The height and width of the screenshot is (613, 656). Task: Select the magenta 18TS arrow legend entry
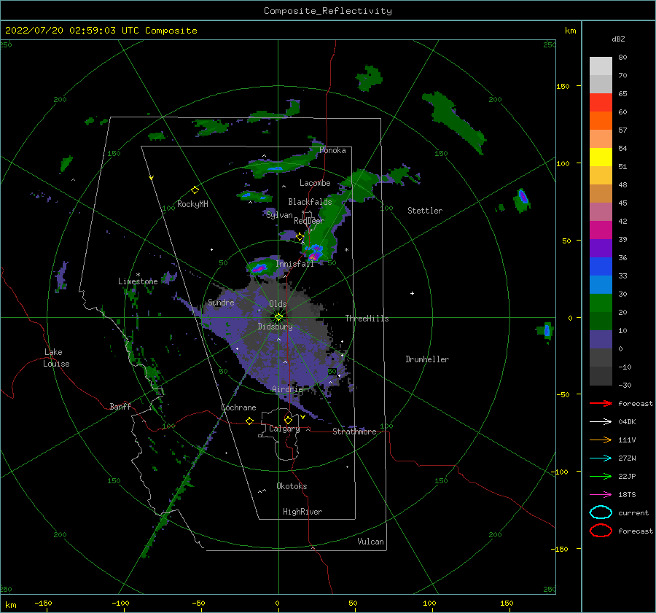click(601, 495)
